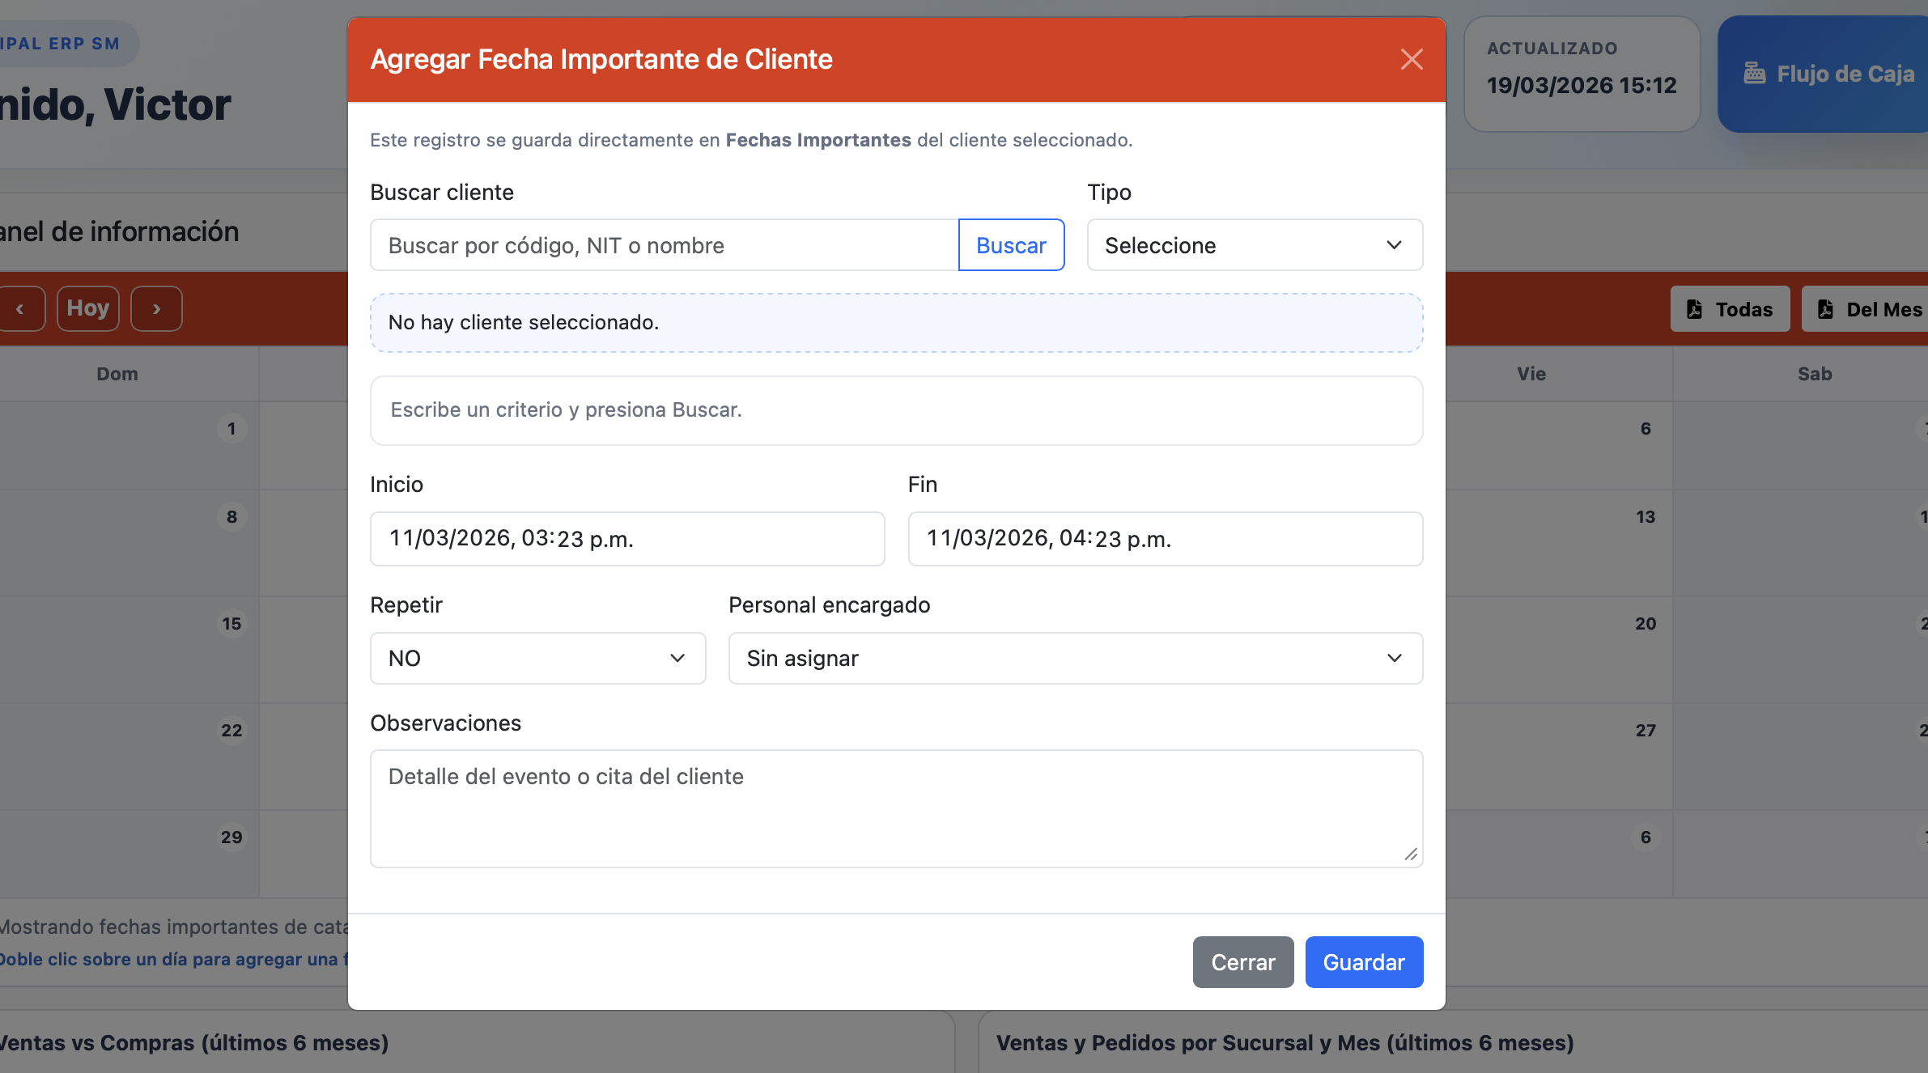
Task: Click inside the Observaciones text area
Action: (896, 807)
